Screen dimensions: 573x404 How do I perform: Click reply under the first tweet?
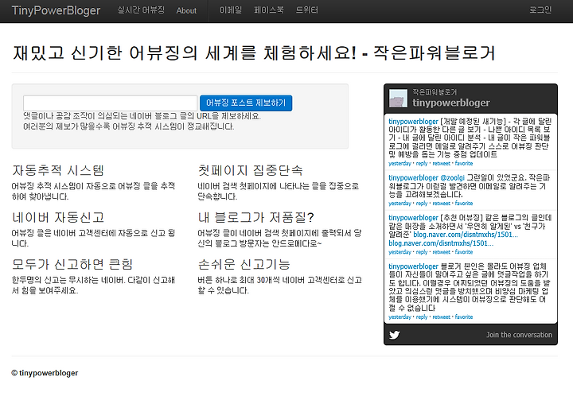(422, 163)
